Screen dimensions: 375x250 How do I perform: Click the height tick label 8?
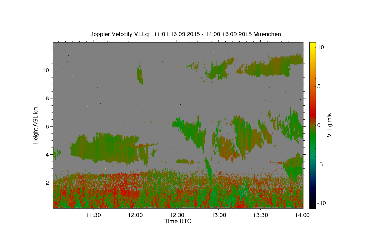[x=47, y=98]
